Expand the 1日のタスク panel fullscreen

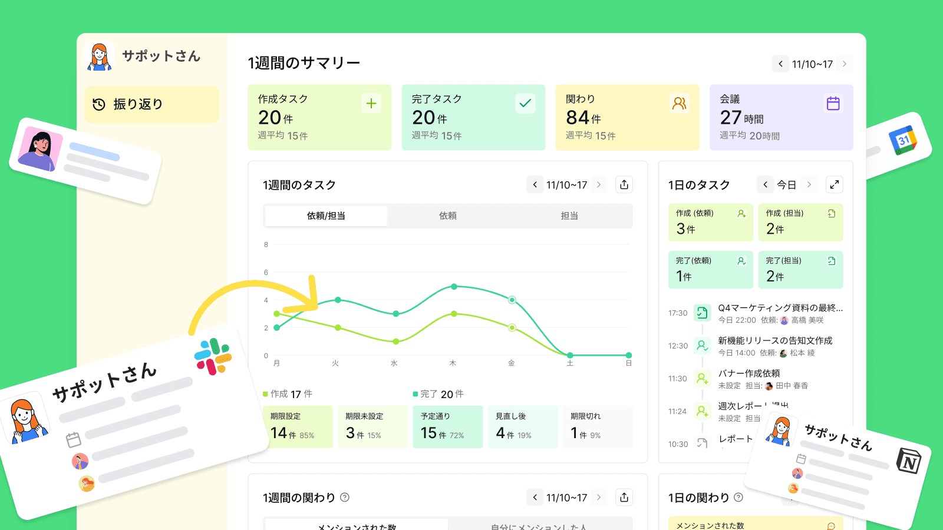tap(834, 184)
